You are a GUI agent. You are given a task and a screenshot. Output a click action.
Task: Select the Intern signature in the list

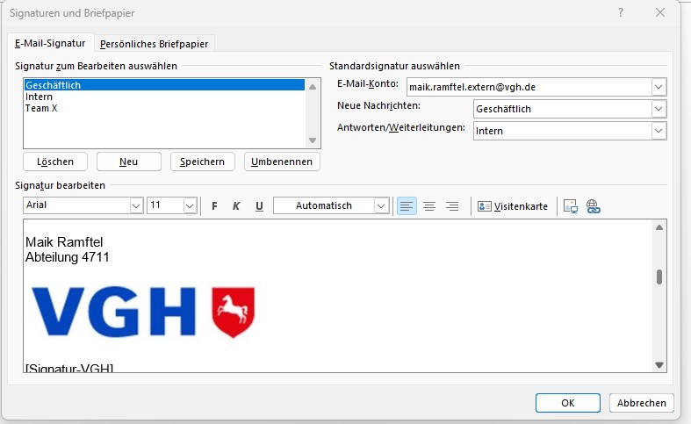tap(164, 97)
